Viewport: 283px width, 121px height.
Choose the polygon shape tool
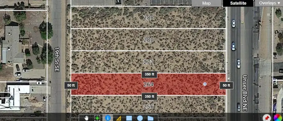[x=150, y=118]
